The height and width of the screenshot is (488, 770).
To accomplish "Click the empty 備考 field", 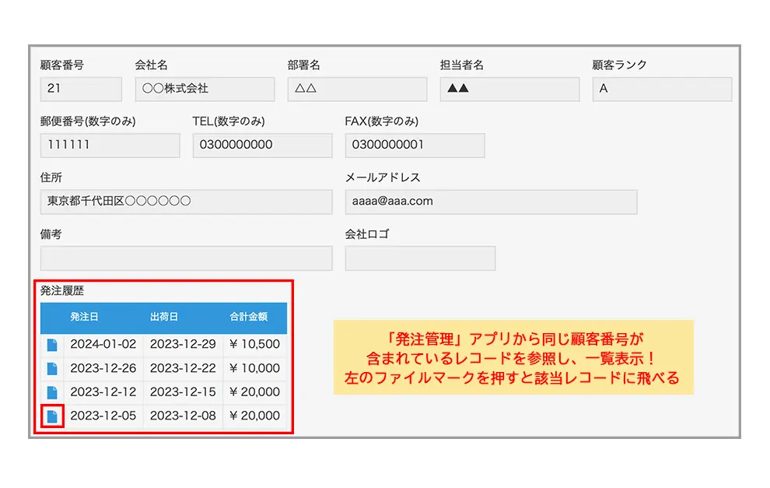I will click(186, 258).
